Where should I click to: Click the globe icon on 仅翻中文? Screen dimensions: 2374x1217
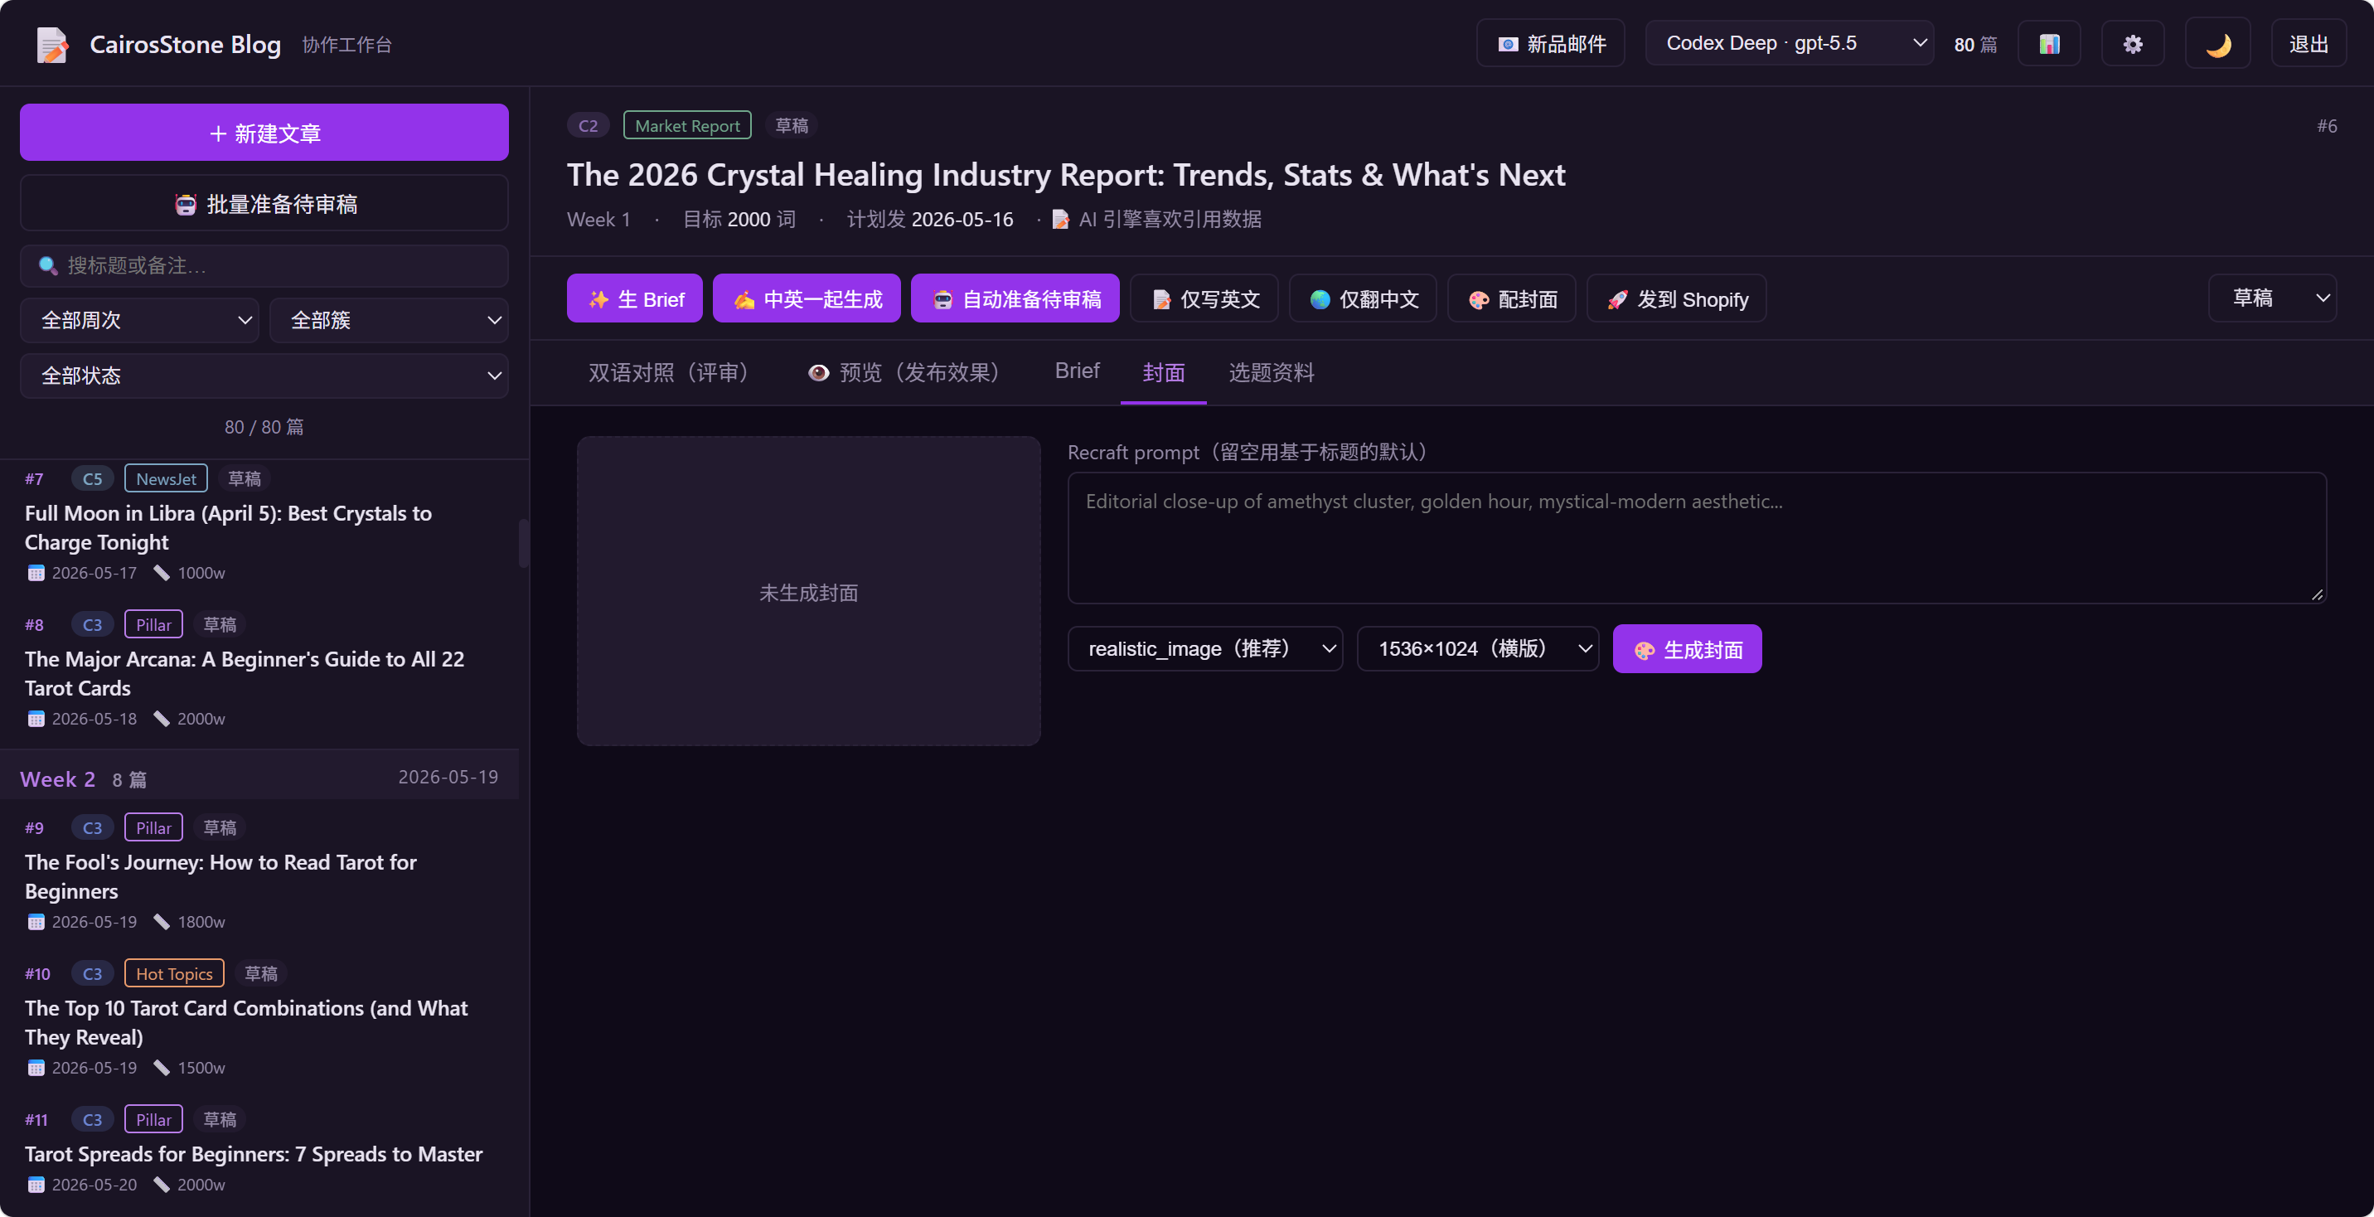coord(1320,299)
